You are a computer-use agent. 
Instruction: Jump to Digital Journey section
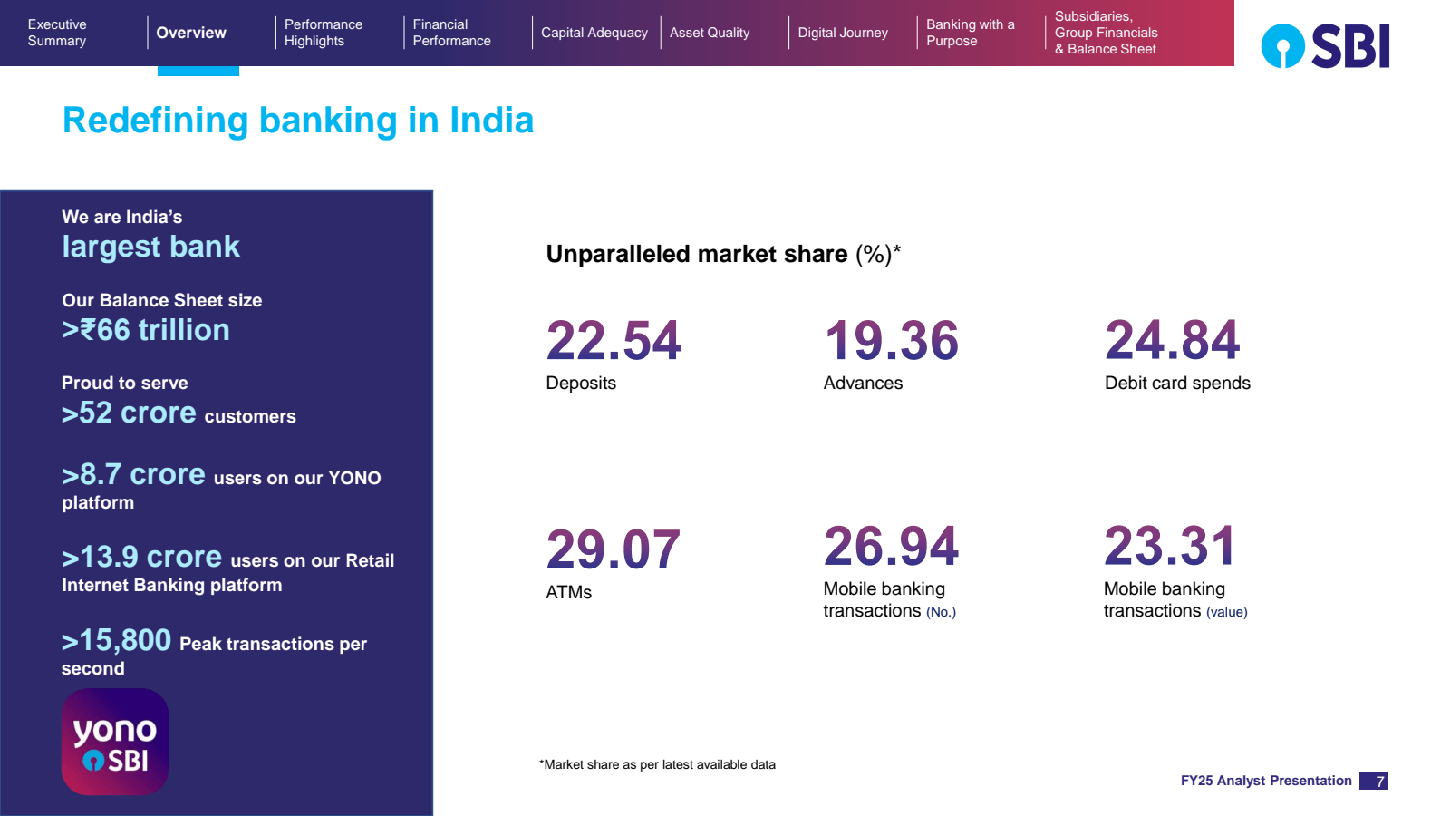(x=843, y=33)
